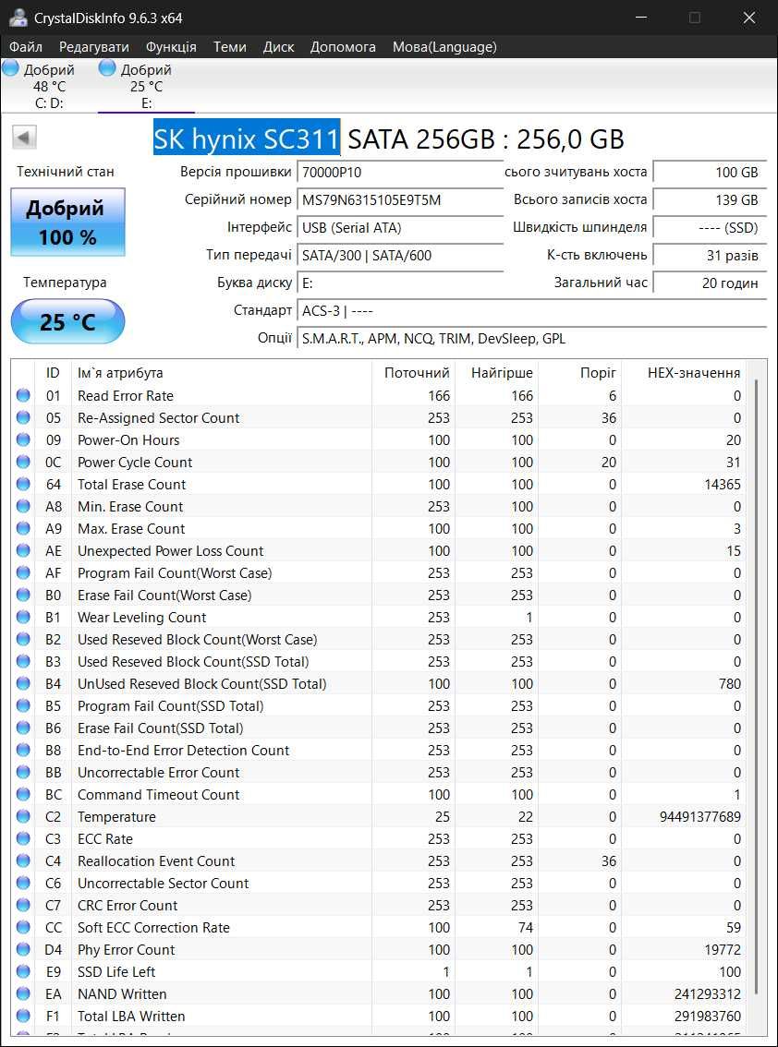Open the Мова(Language) menu
Viewport: 778px width, 1047px height.
point(444,47)
